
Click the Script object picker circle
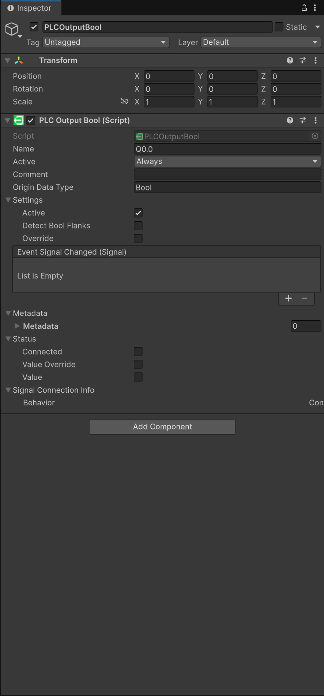point(315,136)
